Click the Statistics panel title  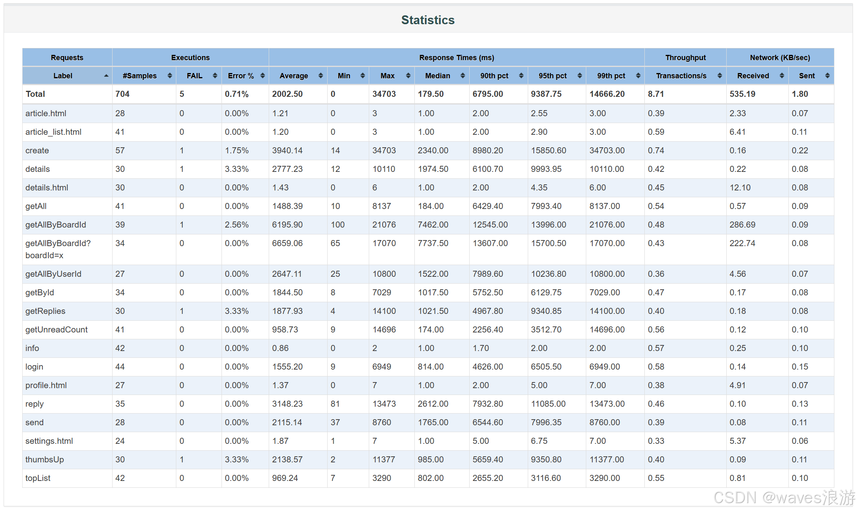[x=428, y=20]
